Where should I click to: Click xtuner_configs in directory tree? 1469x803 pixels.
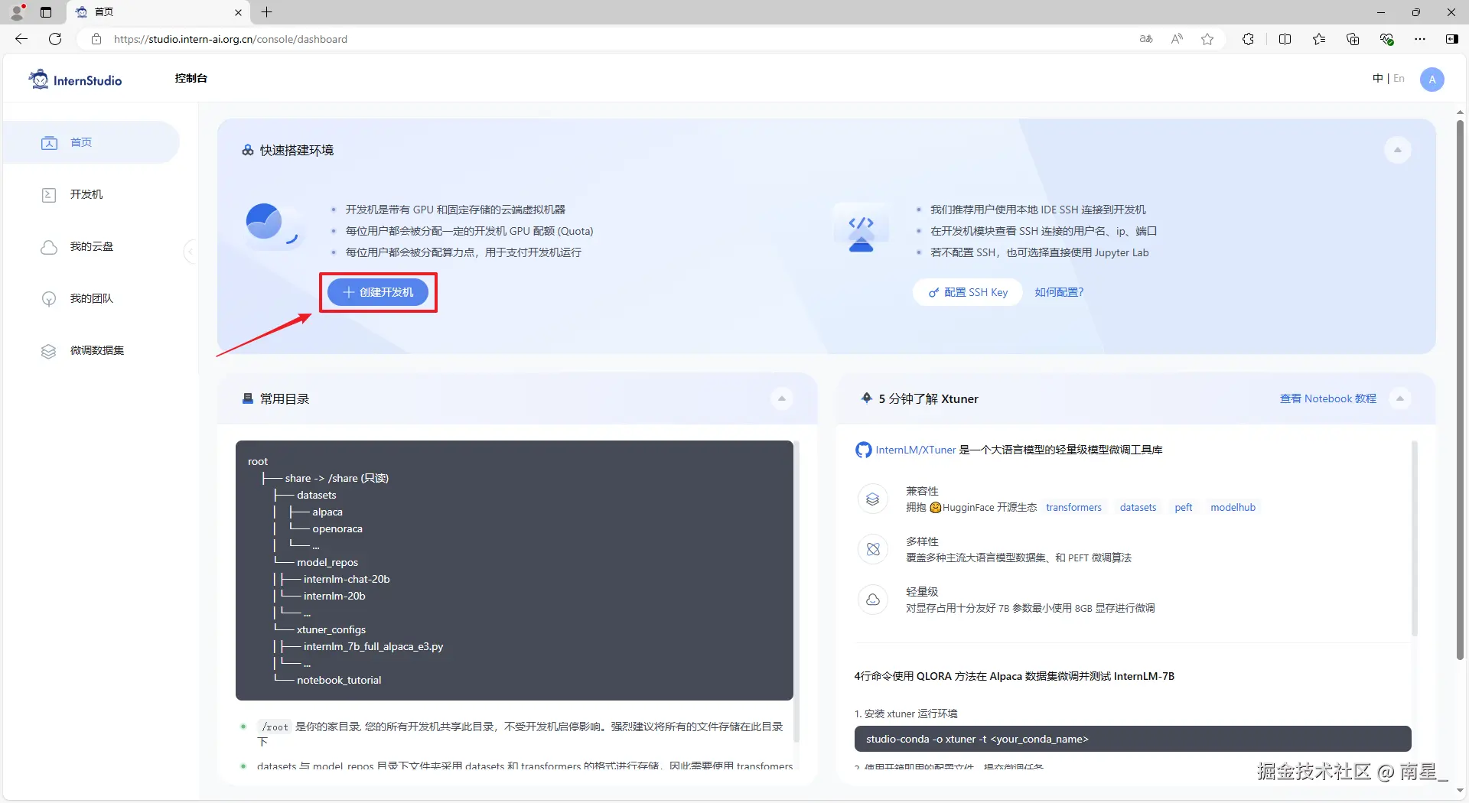coord(331,629)
